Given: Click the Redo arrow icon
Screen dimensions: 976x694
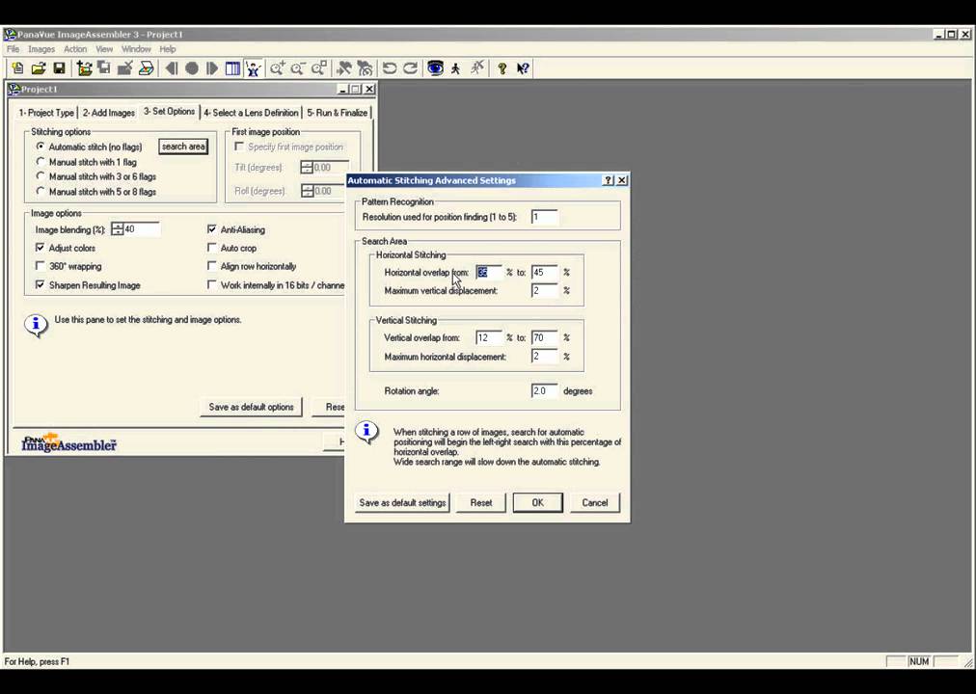Looking at the screenshot, I should (x=410, y=68).
